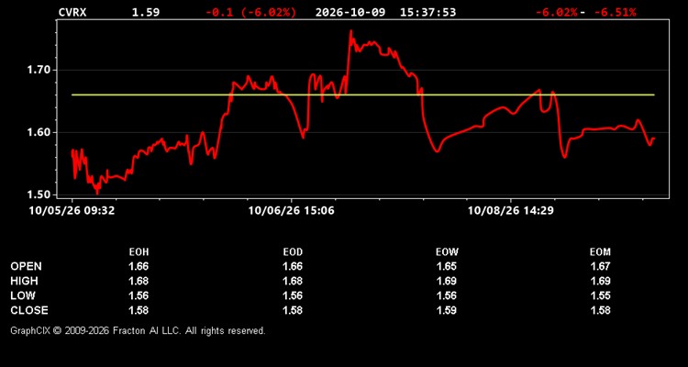This screenshot has height=367, width=688.
Task: Click the EOD low value 1.56
Action: [293, 295]
